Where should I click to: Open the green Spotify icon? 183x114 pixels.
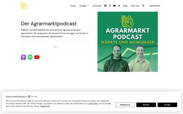30,57
